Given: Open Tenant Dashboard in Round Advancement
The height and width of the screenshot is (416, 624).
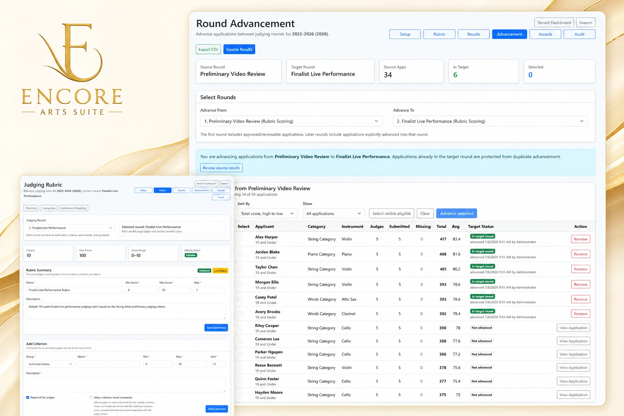Looking at the screenshot, I should (554, 22).
